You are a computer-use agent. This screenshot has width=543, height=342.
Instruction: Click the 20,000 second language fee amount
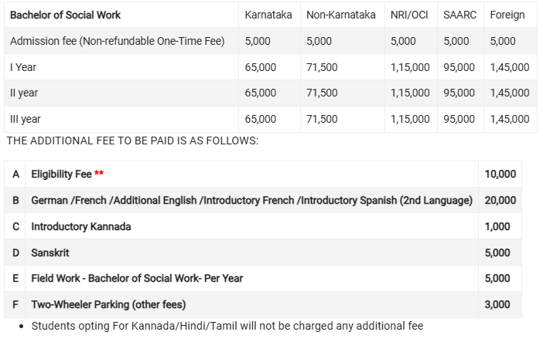(x=500, y=201)
